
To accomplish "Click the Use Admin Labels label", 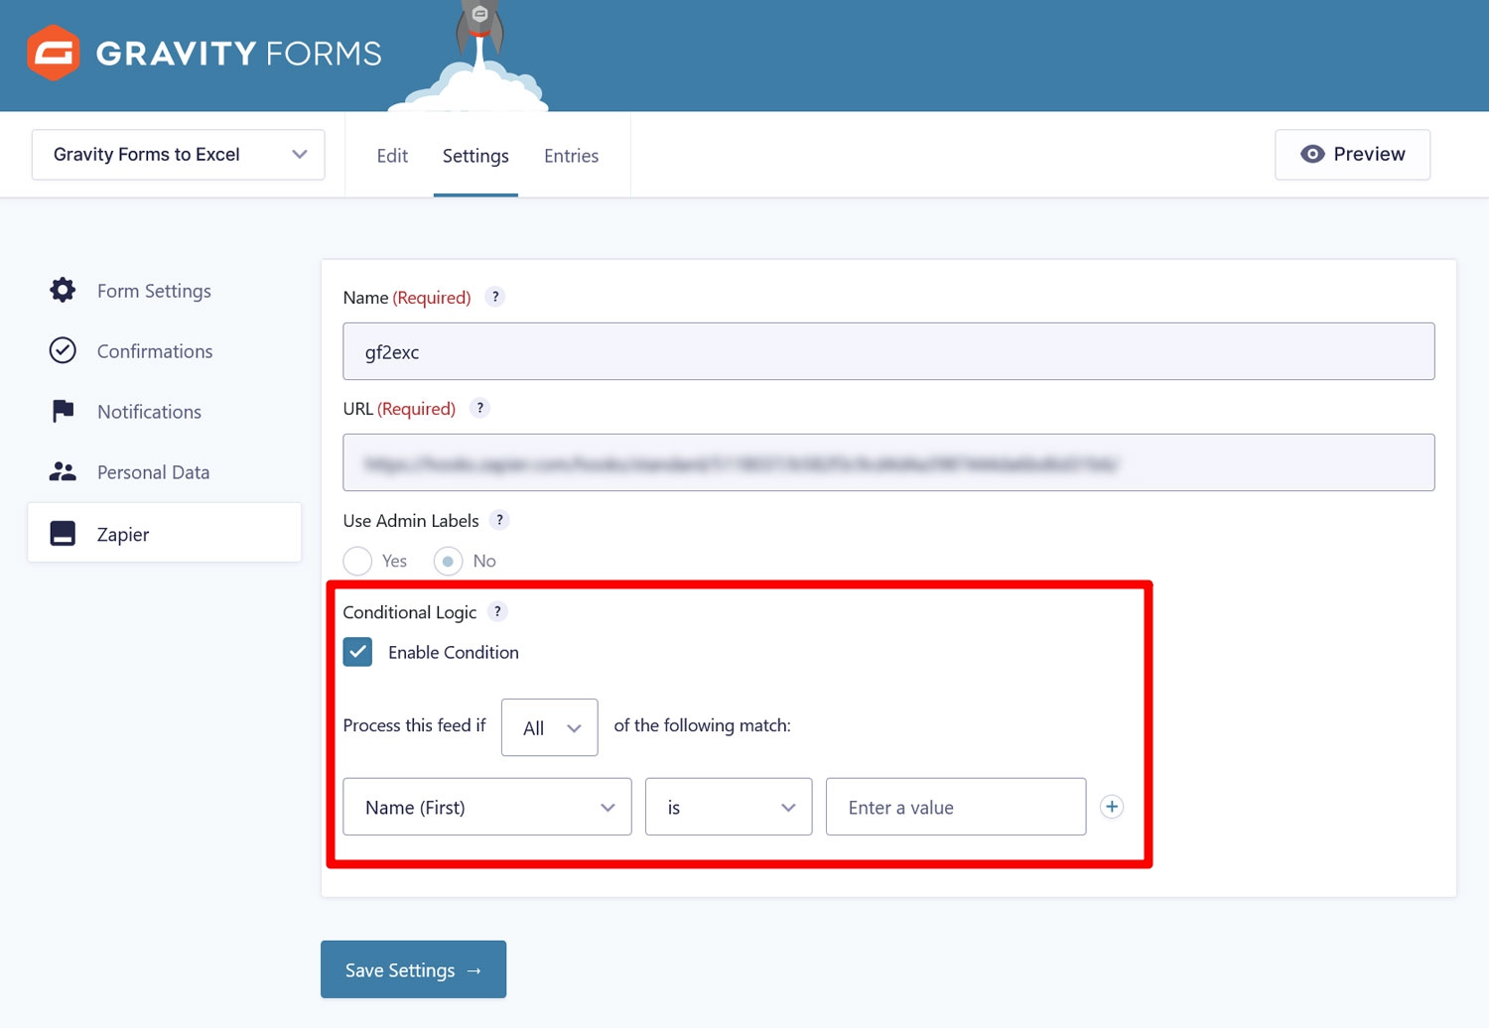I will point(411,520).
